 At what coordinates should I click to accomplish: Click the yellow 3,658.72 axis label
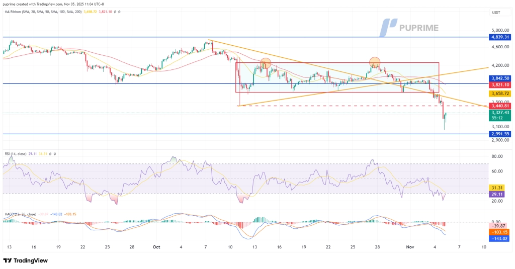click(x=499, y=94)
